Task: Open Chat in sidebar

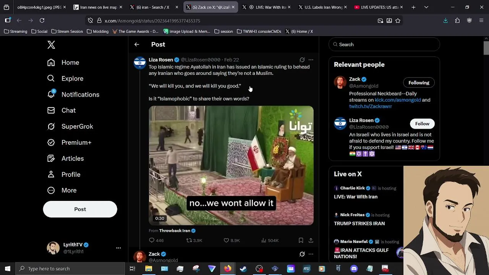Action: click(x=61, y=110)
